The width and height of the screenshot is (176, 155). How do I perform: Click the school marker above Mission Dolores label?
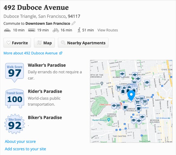click(x=142, y=117)
